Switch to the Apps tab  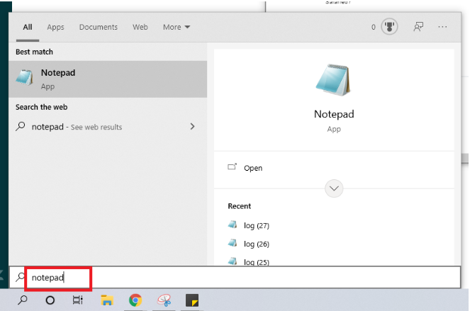pos(55,27)
